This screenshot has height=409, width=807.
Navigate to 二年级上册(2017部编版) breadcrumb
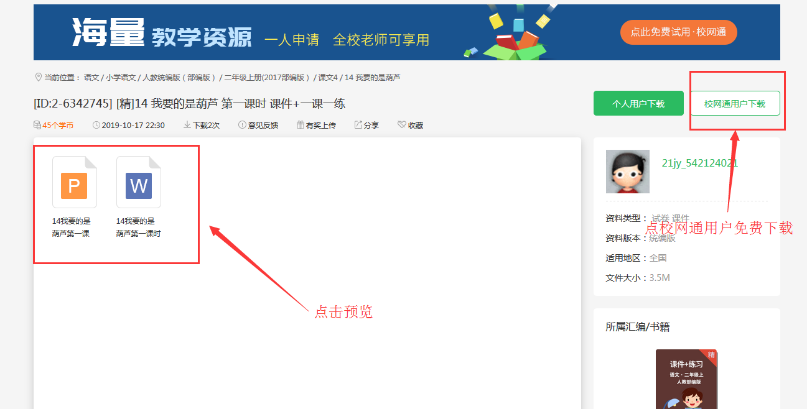coord(267,78)
